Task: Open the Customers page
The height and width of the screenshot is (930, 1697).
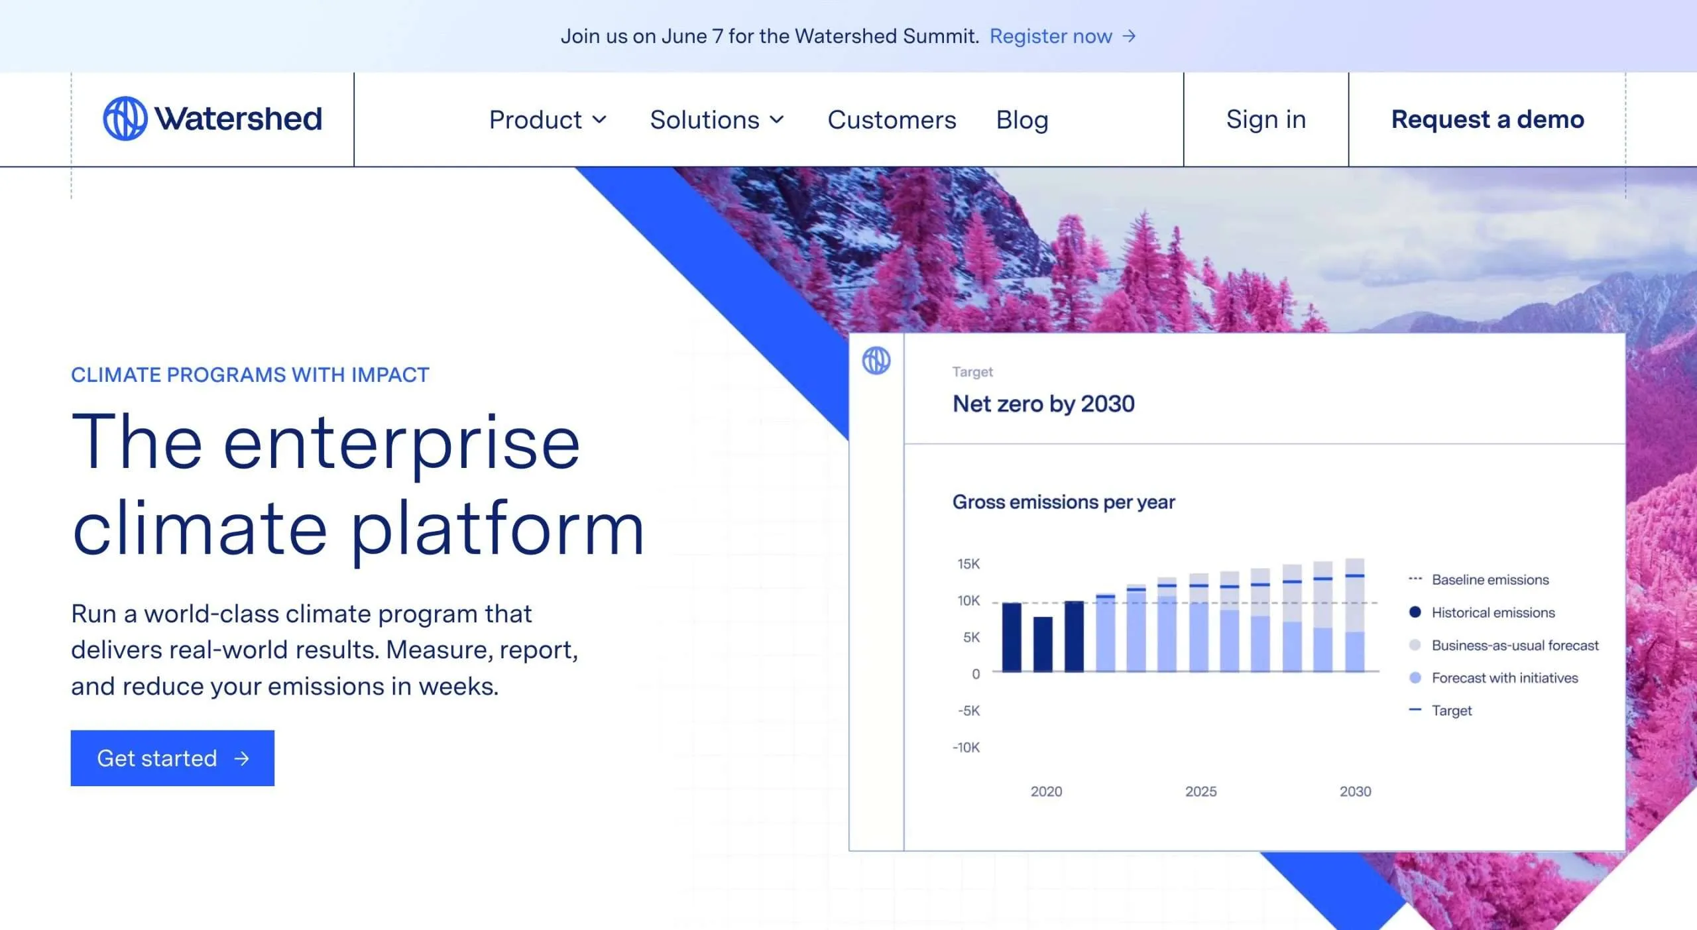Action: point(892,120)
